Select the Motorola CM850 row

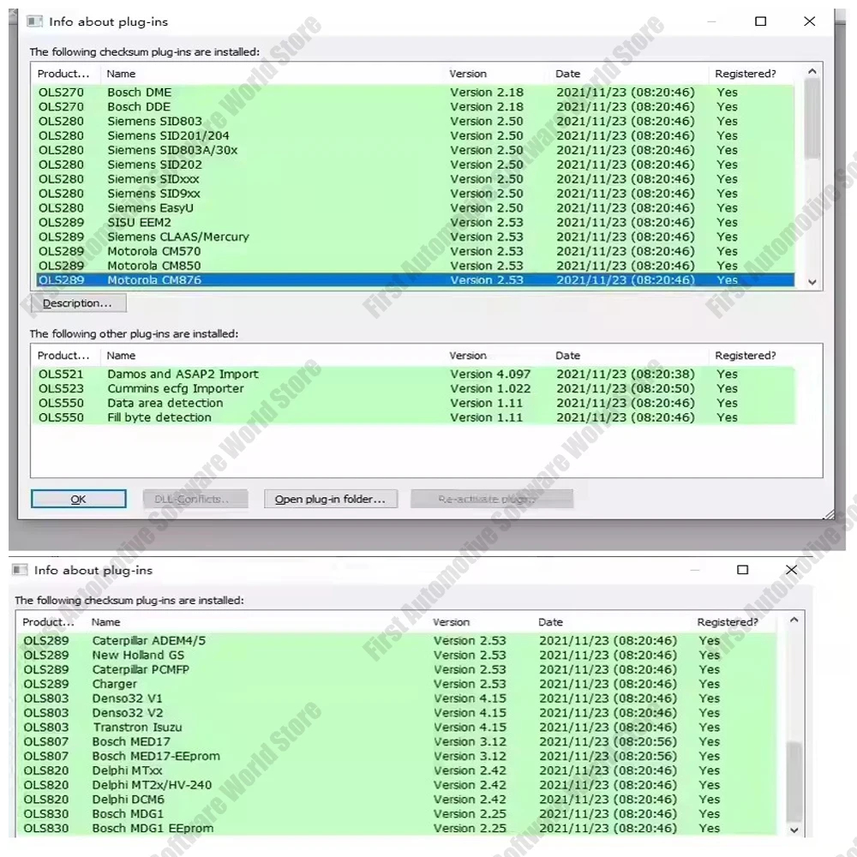click(416, 266)
